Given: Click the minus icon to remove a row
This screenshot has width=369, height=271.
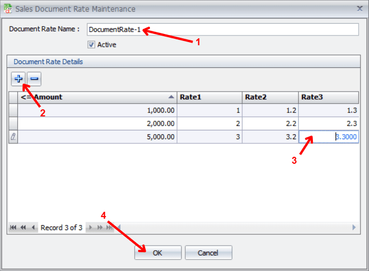Looking at the screenshot, I should pyautogui.click(x=34, y=79).
